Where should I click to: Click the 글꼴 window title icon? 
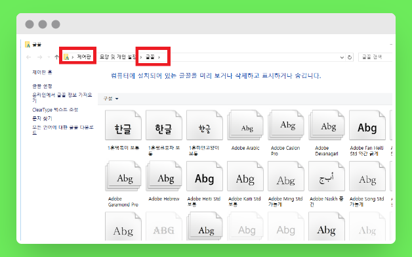pyautogui.click(x=28, y=44)
